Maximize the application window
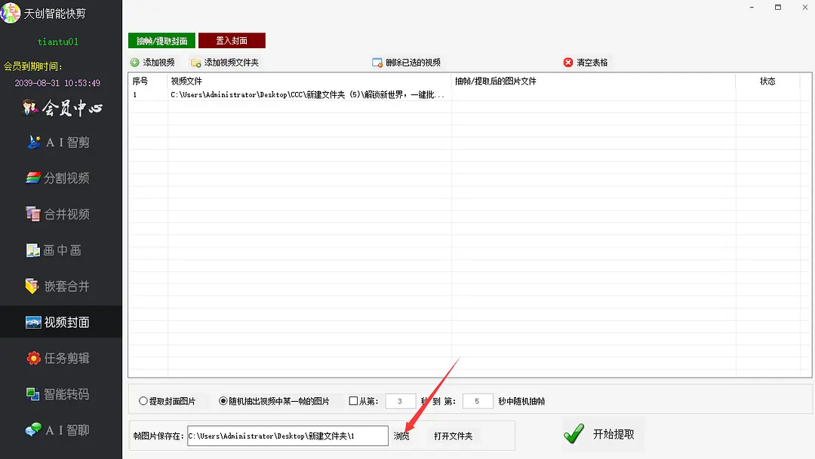Image resolution: width=815 pixels, height=459 pixels. (x=777, y=8)
